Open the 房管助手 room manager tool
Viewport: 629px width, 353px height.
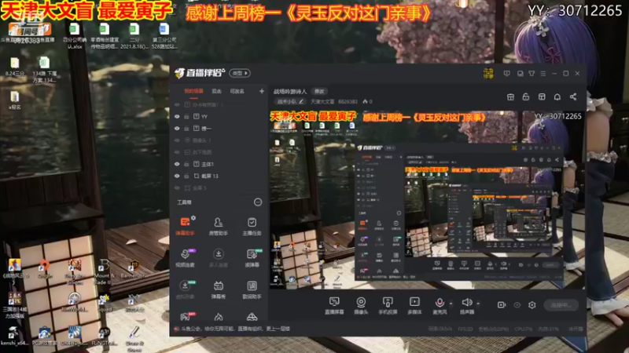pos(219,226)
